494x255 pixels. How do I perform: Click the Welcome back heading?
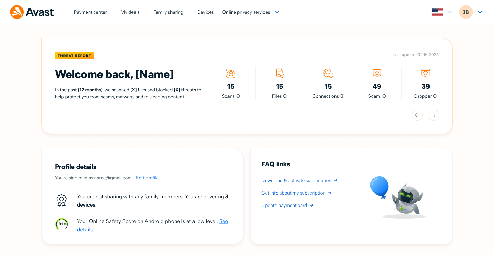pos(114,74)
